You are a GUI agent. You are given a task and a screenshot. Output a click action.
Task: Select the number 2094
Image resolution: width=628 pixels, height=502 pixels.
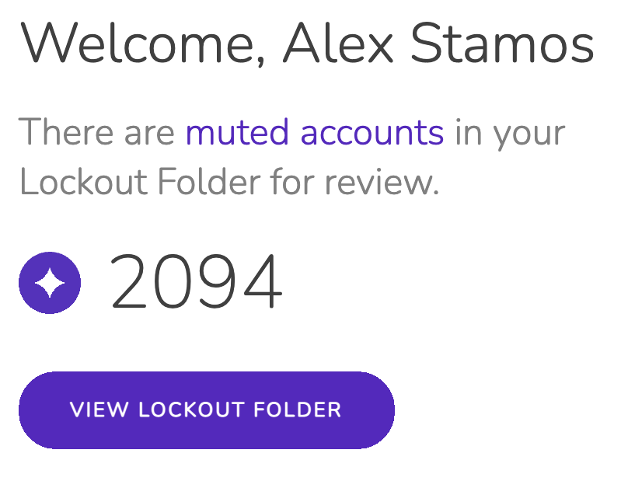click(x=197, y=283)
